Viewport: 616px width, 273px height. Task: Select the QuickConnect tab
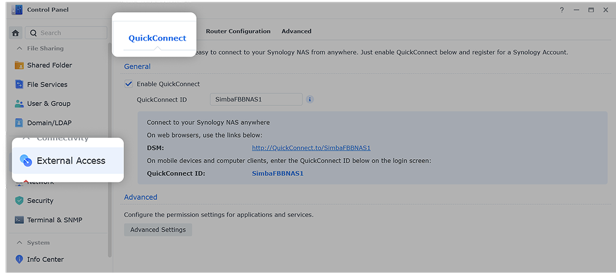pyautogui.click(x=157, y=38)
